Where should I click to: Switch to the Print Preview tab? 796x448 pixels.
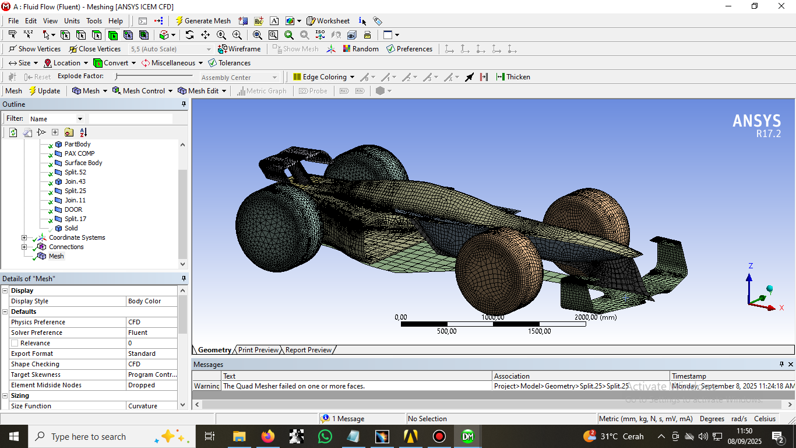point(258,350)
